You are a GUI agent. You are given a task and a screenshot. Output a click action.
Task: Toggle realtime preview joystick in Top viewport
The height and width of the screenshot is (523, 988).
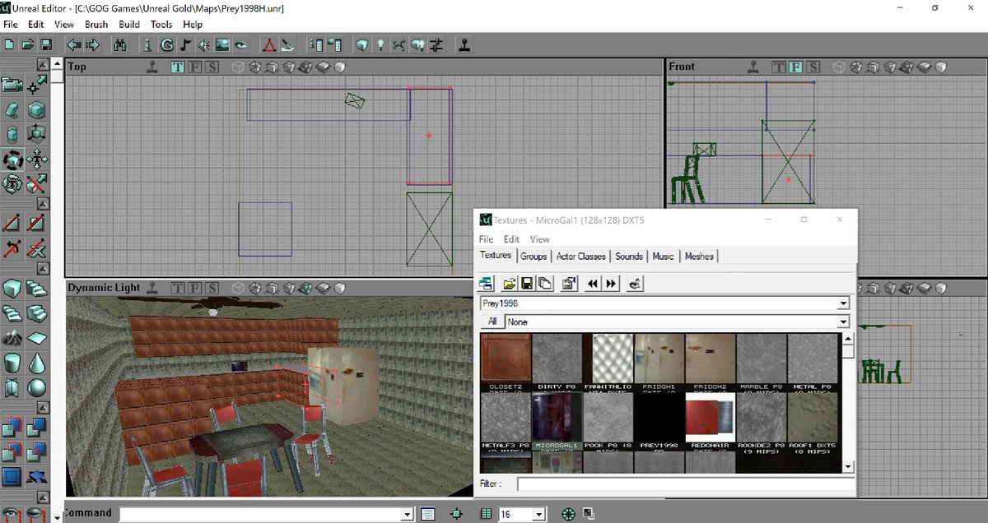(152, 67)
